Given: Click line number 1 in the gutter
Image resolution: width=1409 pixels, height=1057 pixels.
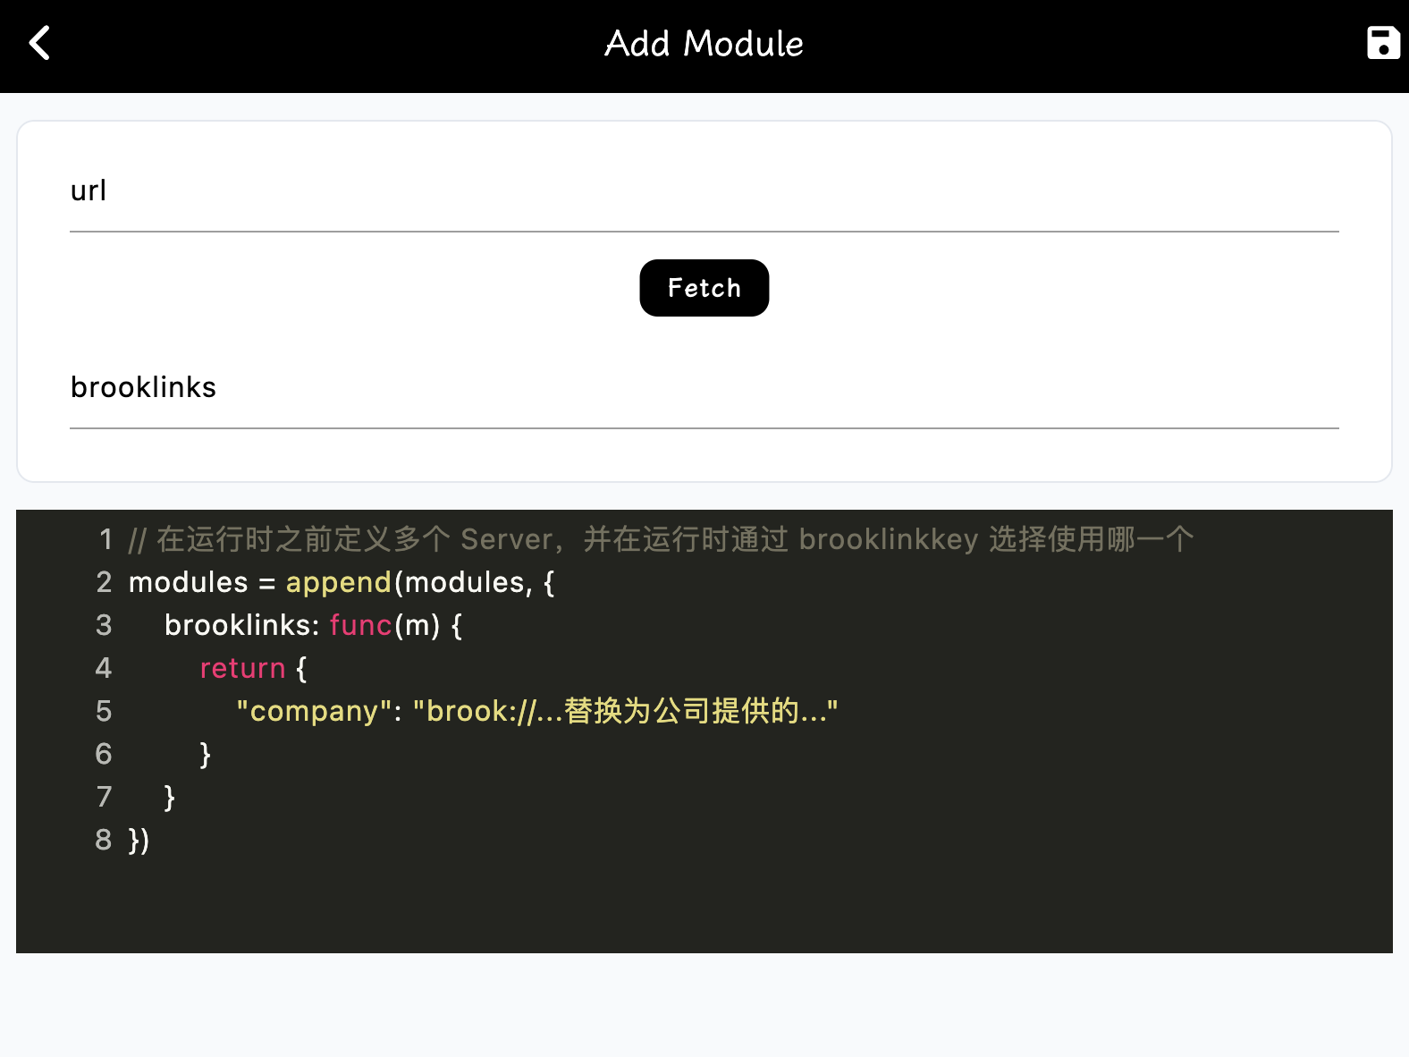Looking at the screenshot, I should (x=105, y=539).
